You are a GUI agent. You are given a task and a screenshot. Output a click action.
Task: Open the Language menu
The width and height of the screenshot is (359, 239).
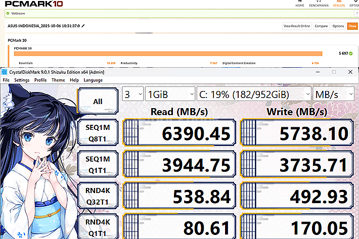point(93,80)
